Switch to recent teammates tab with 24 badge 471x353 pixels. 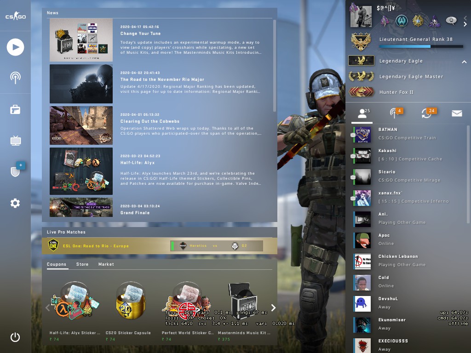click(429, 113)
